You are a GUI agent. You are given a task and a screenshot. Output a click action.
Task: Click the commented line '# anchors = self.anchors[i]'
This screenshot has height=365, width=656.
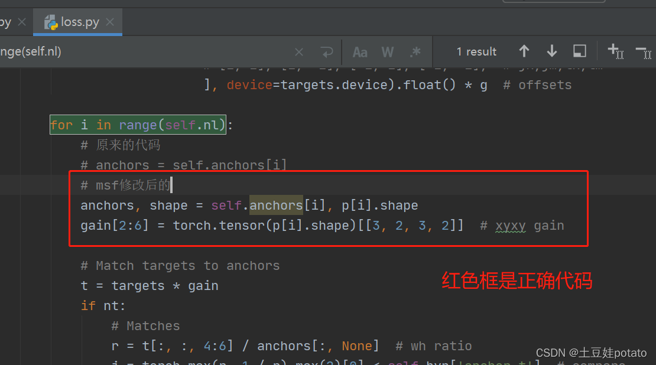click(x=184, y=165)
